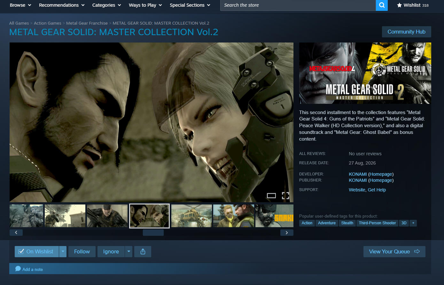This screenshot has width=444, height=285.
Task: Select the highlighted thumbnail of two faces
Action: 149,216
